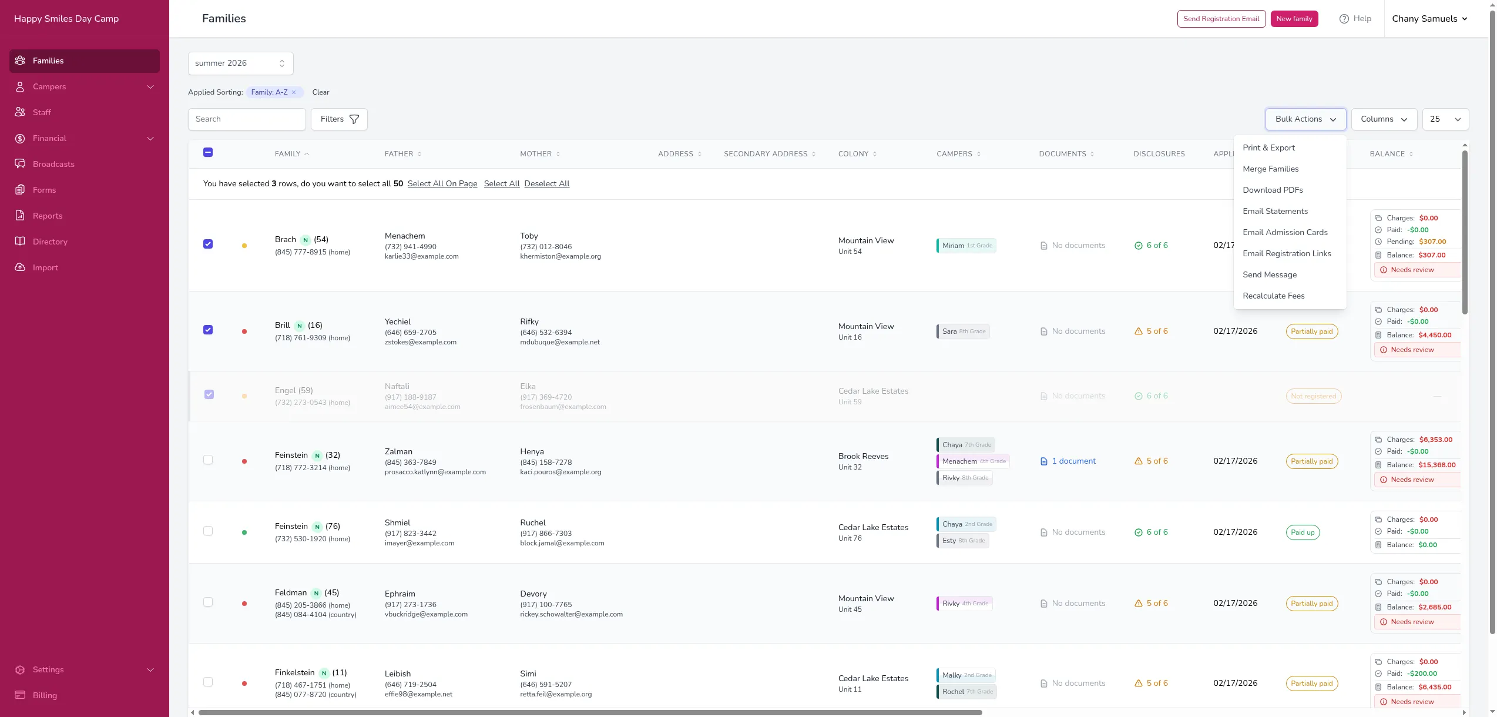Click the Import cloud upload icon
This screenshot has width=1497, height=717.
[x=20, y=267]
